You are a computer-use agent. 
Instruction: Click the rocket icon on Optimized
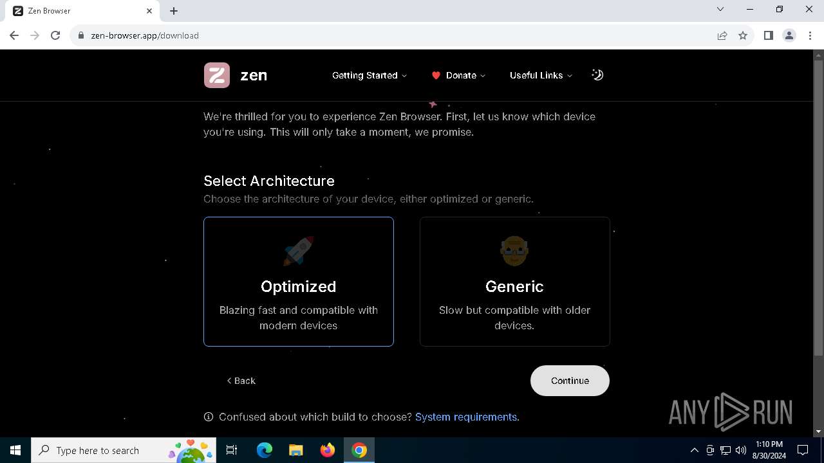coord(299,250)
